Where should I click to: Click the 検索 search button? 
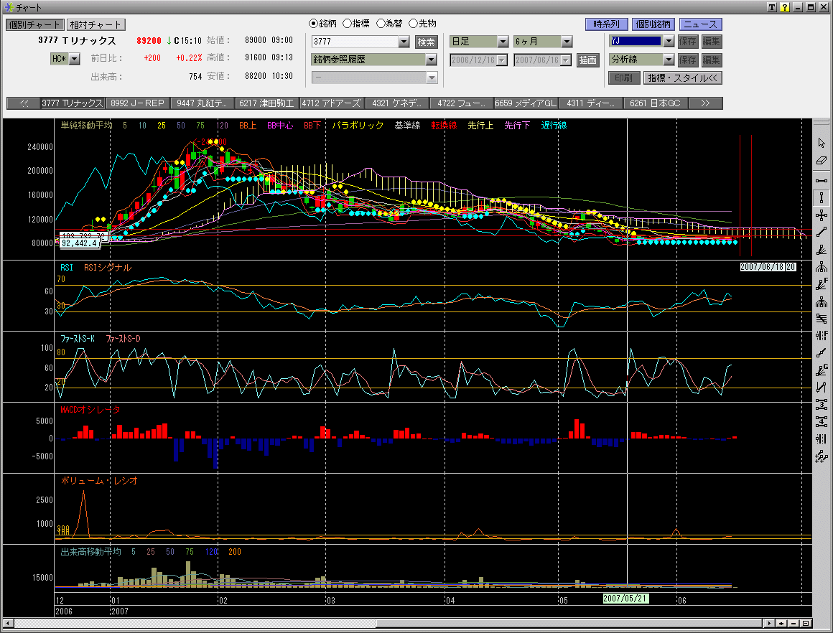[x=426, y=42]
